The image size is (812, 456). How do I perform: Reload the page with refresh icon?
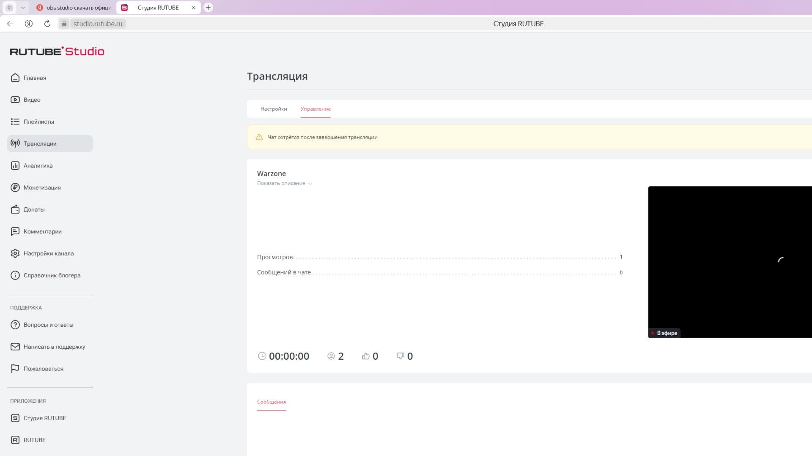click(47, 24)
